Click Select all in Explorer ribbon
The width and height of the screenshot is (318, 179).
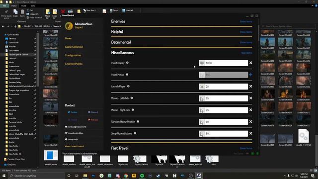click(x=128, y=10)
